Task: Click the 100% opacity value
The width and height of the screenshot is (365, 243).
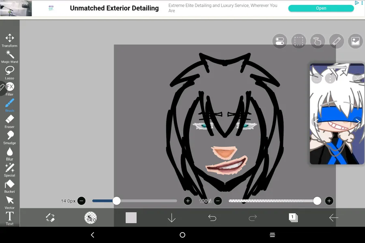Action: [206, 201]
